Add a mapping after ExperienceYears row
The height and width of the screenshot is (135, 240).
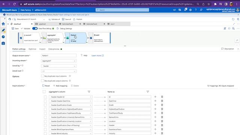(x=155, y=129)
